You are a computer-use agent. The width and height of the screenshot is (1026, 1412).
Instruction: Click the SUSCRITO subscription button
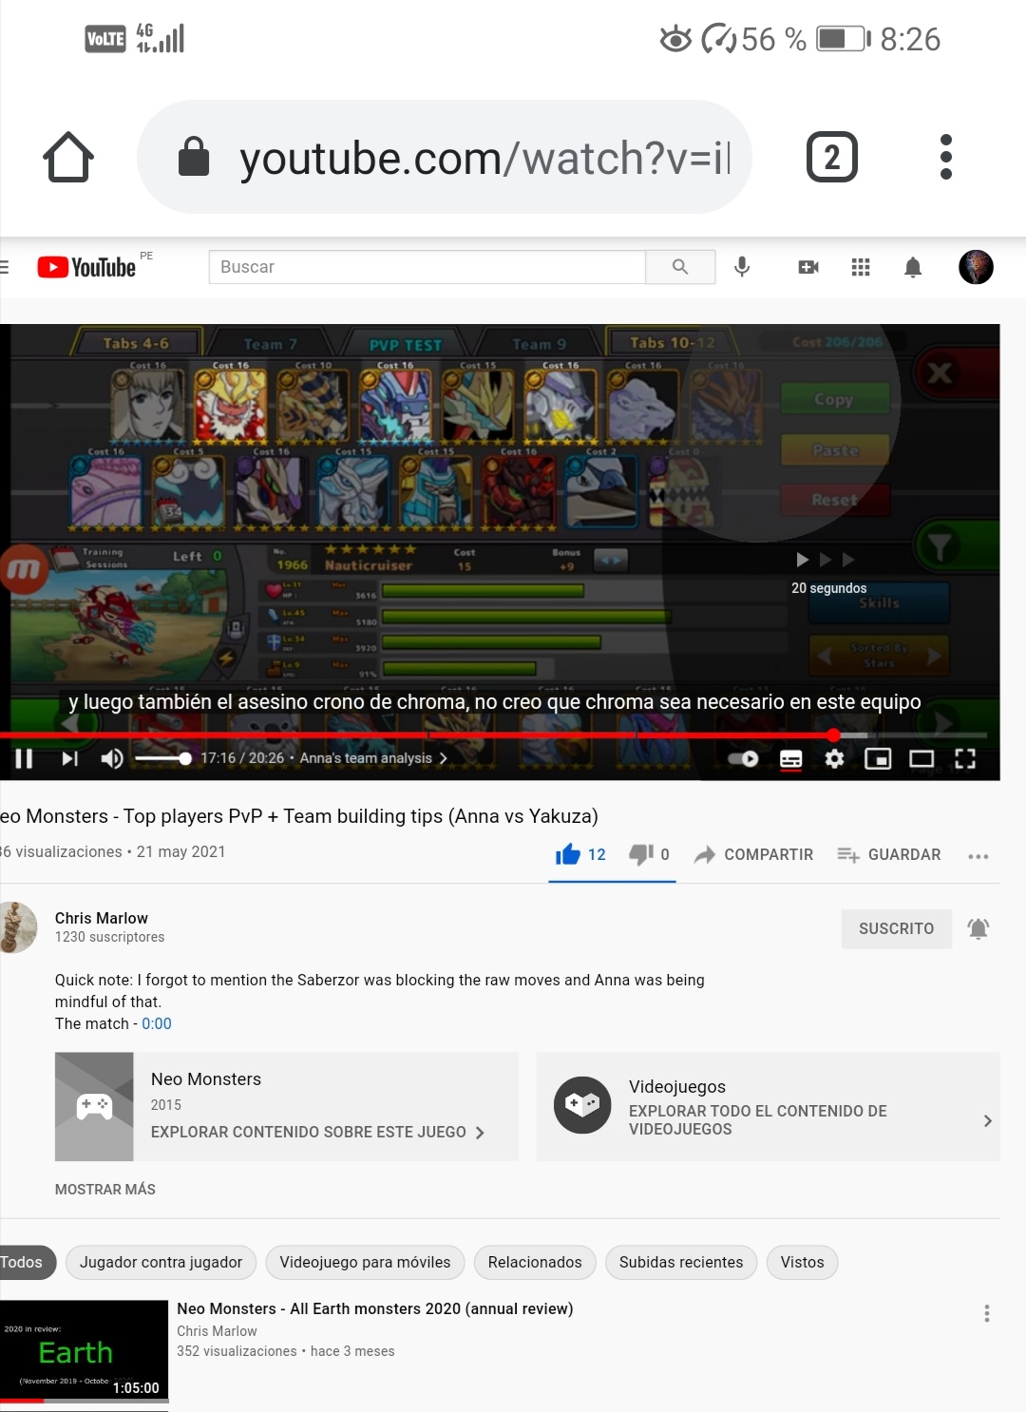click(897, 928)
